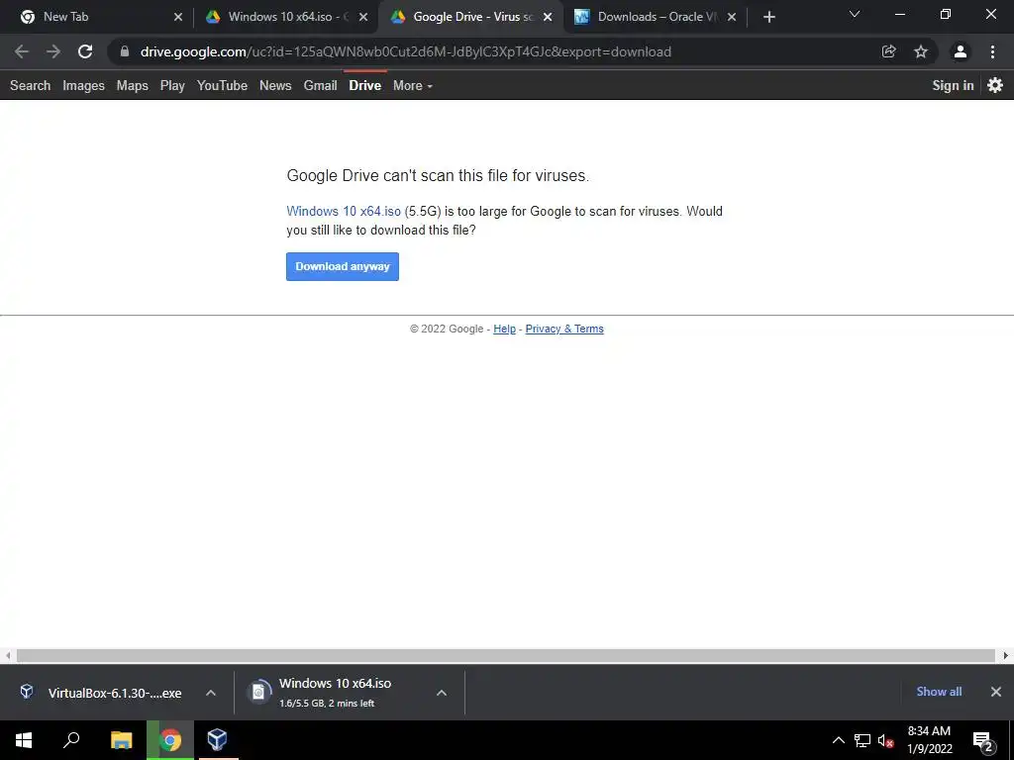Open Maps in Google bar
The width and height of the screenshot is (1014, 760).
(133, 85)
